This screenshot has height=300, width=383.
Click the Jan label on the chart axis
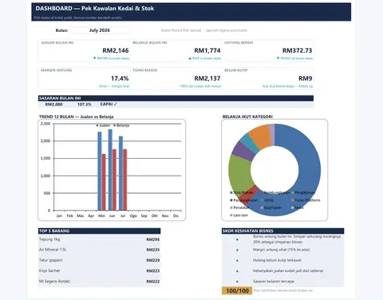pos(59,215)
